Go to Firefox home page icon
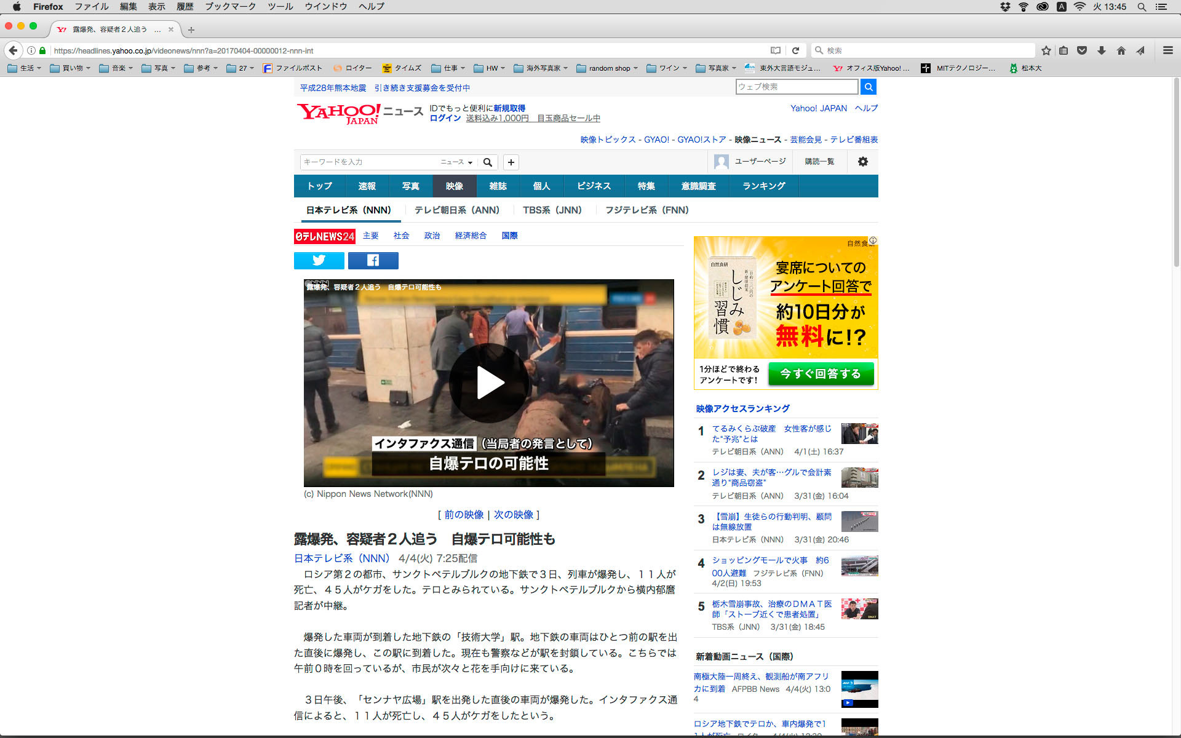The height and width of the screenshot is (738, 1181). click(x=1121, y=50)
